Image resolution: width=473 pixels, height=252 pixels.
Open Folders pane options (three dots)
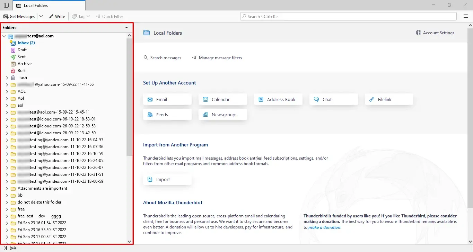tap(126, 27)
